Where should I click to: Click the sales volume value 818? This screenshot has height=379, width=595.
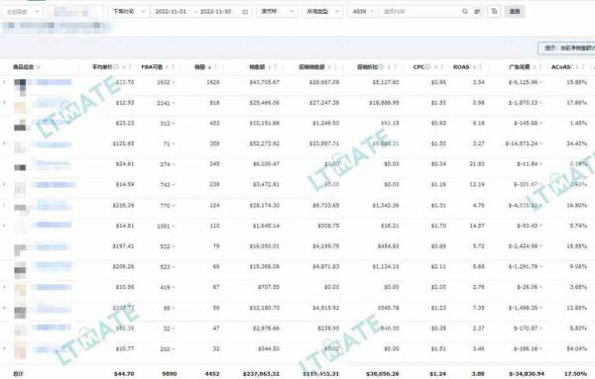pos(214,103)
